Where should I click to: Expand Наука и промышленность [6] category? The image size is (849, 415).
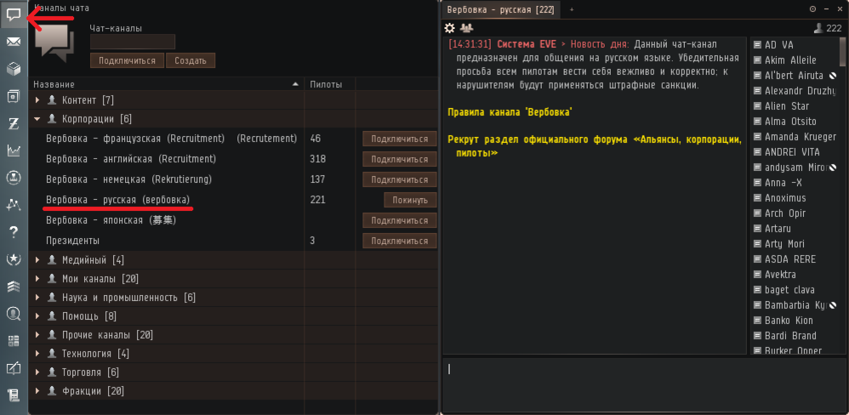click(x=37, y=298)
